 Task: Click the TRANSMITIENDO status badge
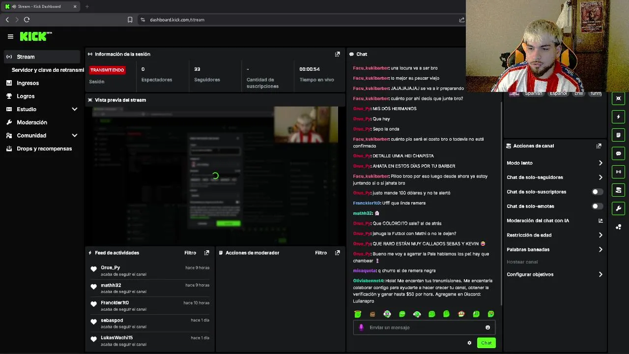pyautogui.click(x=107, y=70)
